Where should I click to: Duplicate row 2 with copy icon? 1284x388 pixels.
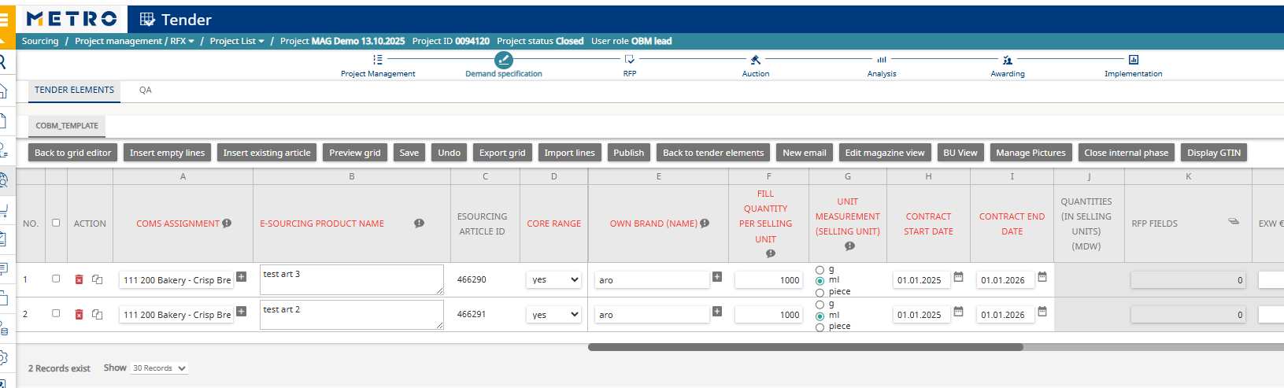(98, 314)
